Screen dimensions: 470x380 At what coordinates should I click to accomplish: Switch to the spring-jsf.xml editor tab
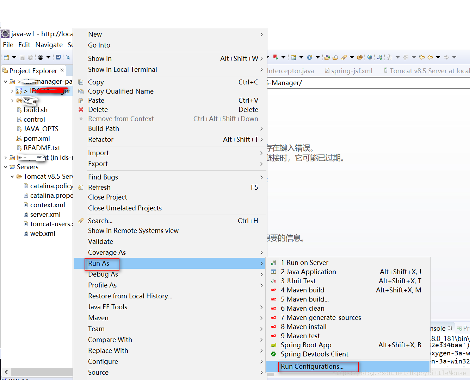click(348, 71)
